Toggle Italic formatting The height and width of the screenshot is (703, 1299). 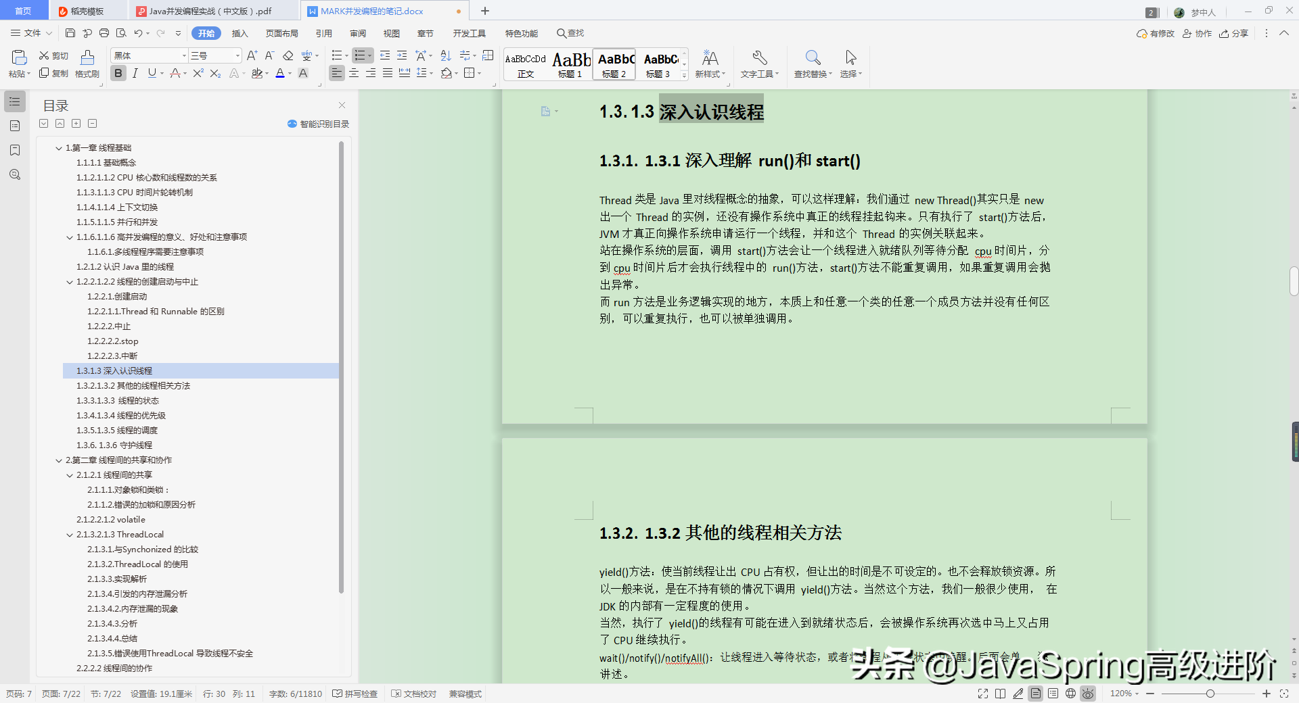click(x=135, y=73)
